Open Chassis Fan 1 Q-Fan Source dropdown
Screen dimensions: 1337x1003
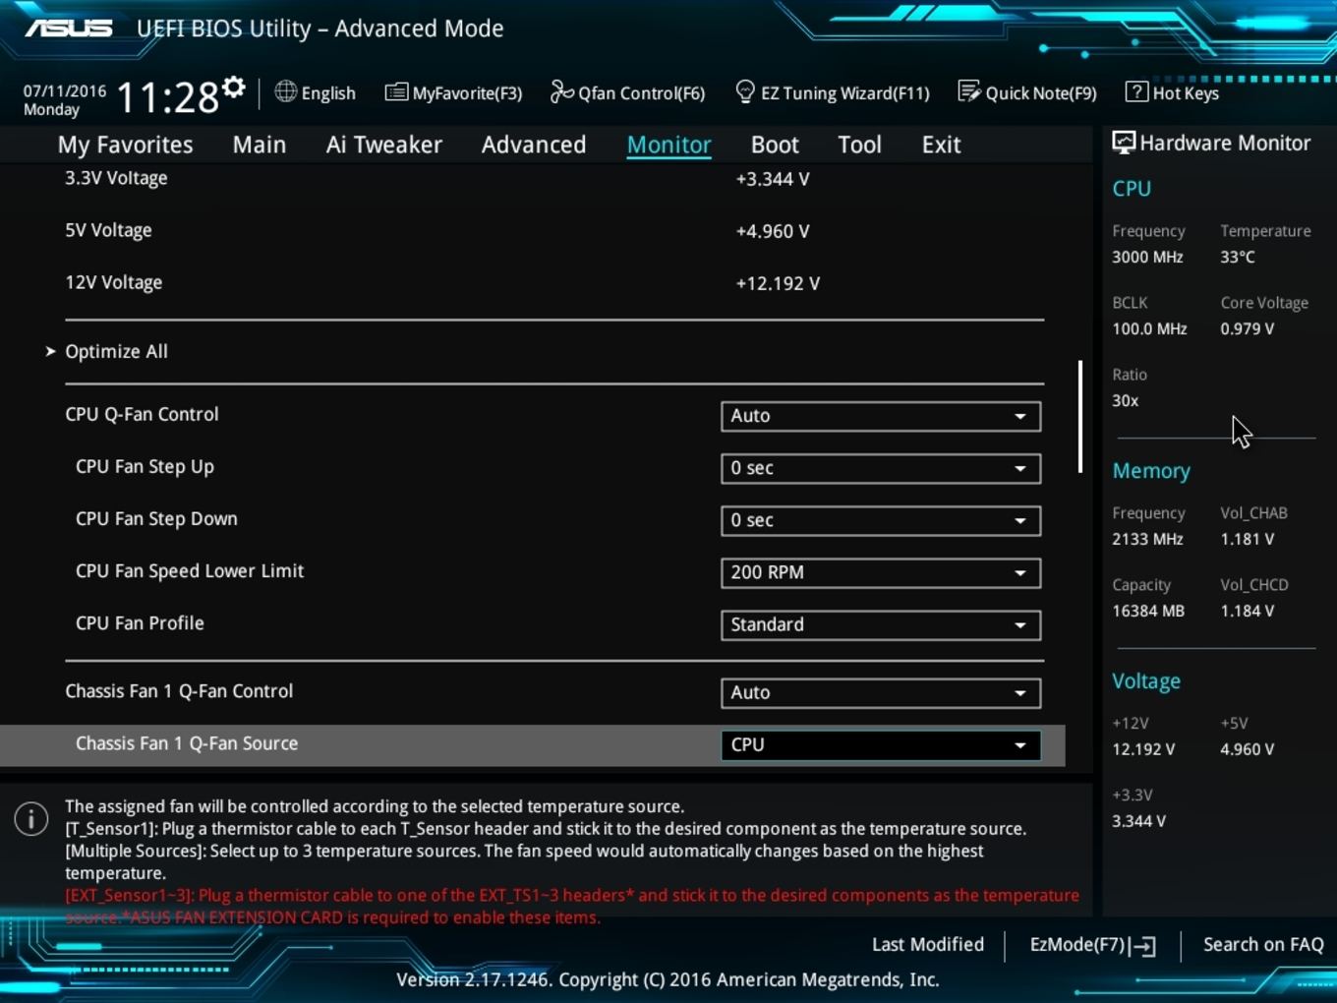(x=881, y=744)
